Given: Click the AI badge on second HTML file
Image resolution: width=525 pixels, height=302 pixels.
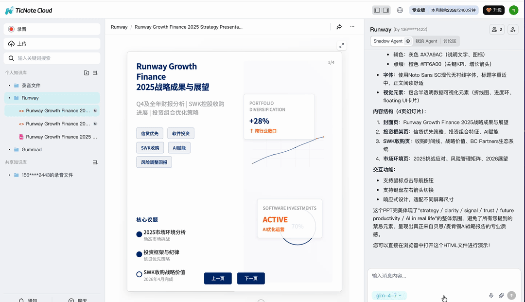Looking at the screenshot, I should pos(95,124).
